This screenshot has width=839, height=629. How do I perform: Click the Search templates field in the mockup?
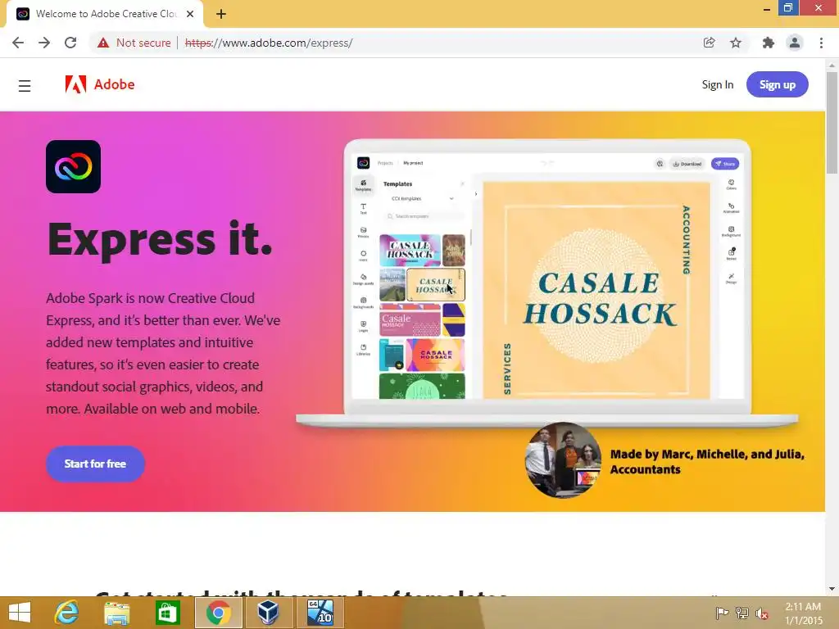click(x=424, y=216)
